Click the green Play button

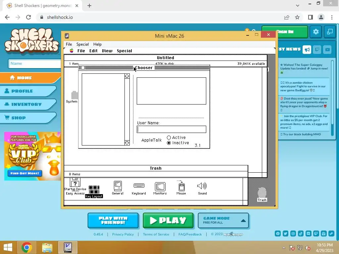[168, 220]
